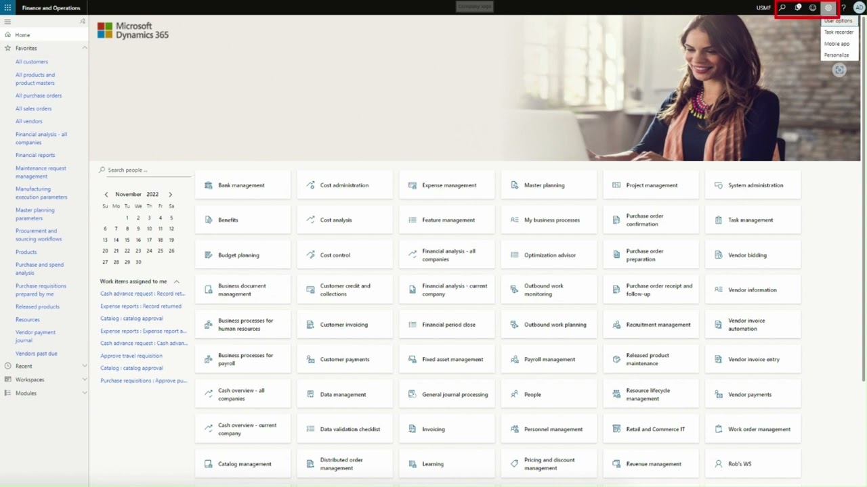Open the Payroll management tile

pos(549,360)
